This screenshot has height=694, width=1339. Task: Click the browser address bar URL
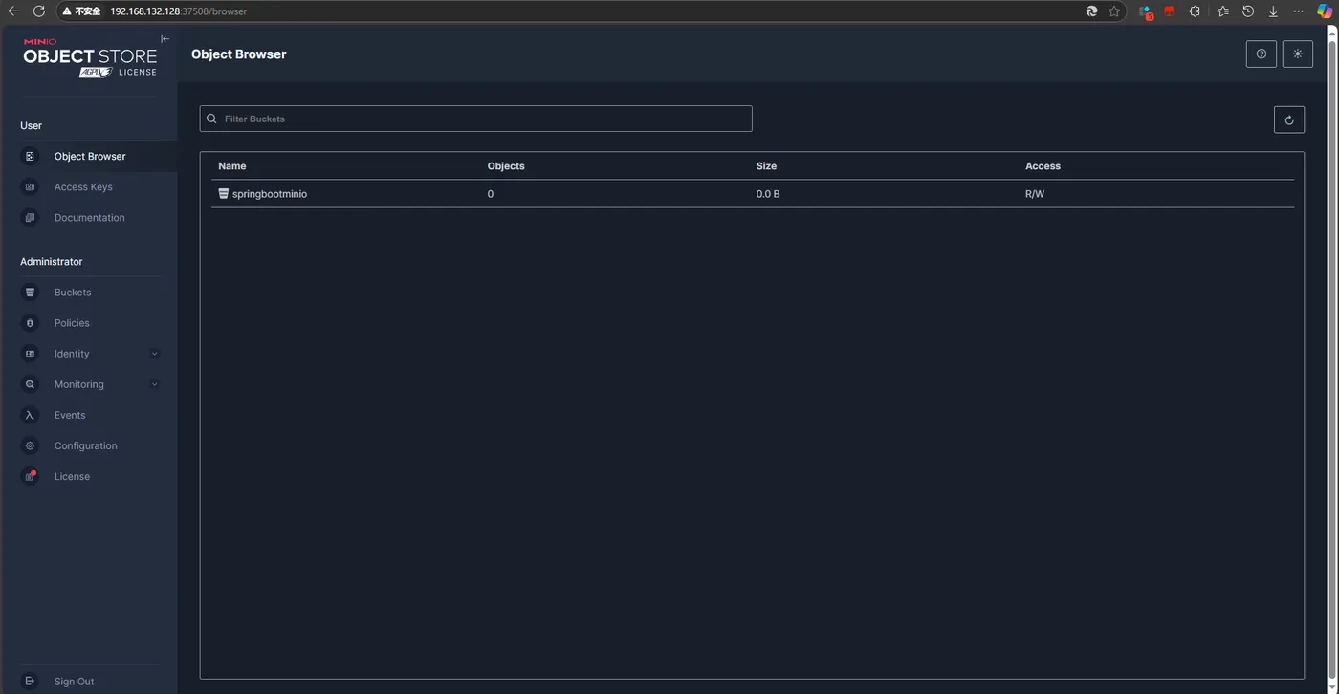click(178, 11)
